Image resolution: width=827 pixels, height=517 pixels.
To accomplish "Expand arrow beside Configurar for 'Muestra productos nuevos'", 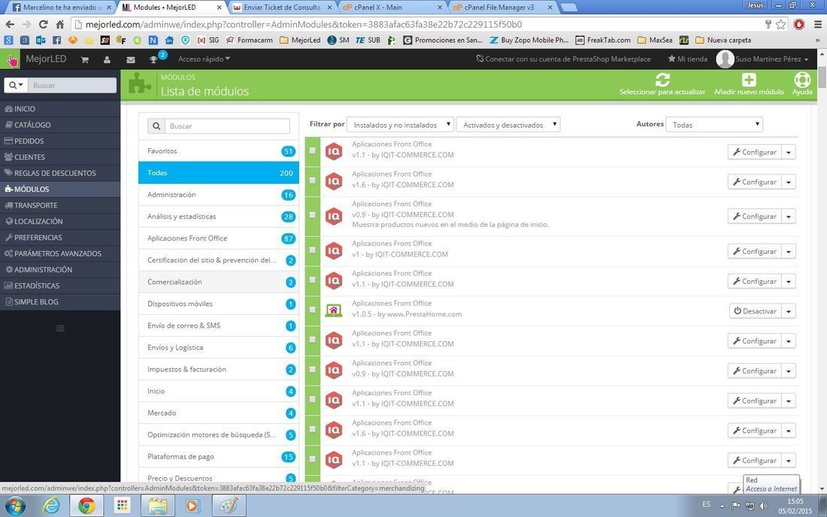I will click(x=789, y=216).
